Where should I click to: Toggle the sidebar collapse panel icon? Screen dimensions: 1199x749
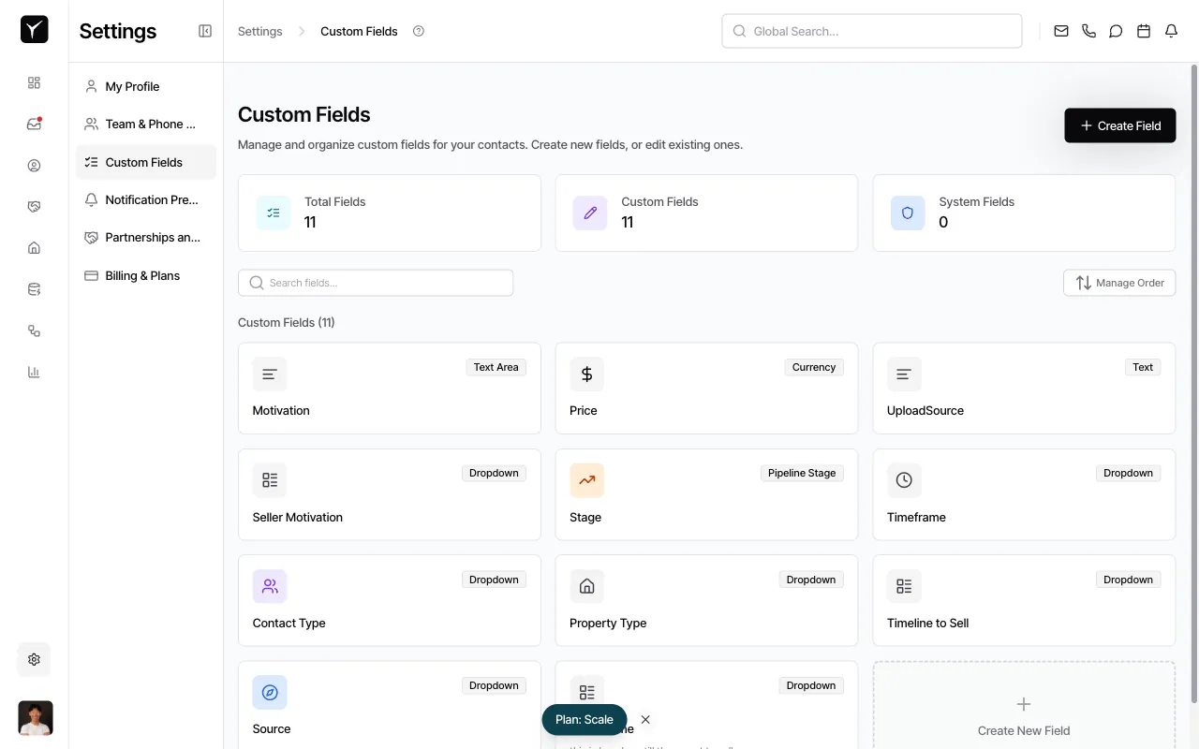point(204,30)
